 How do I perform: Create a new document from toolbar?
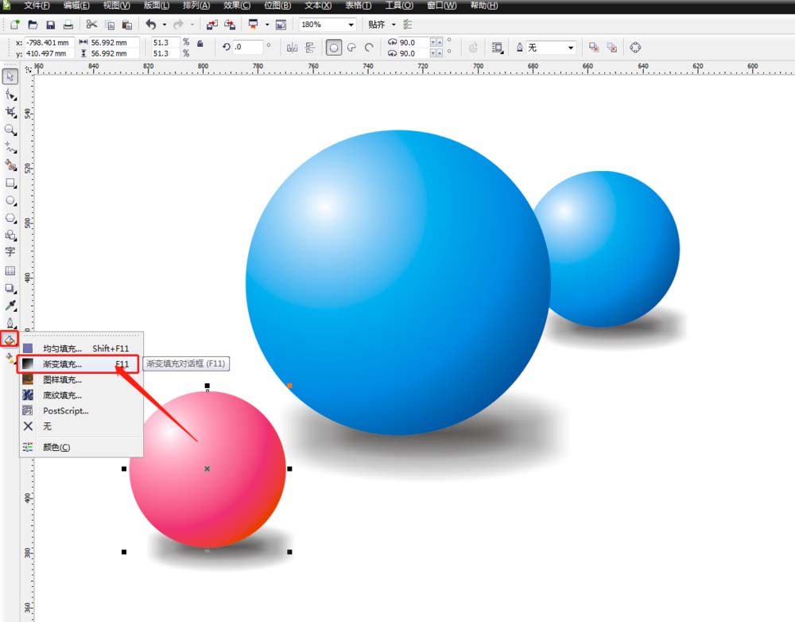coord(14,25)
